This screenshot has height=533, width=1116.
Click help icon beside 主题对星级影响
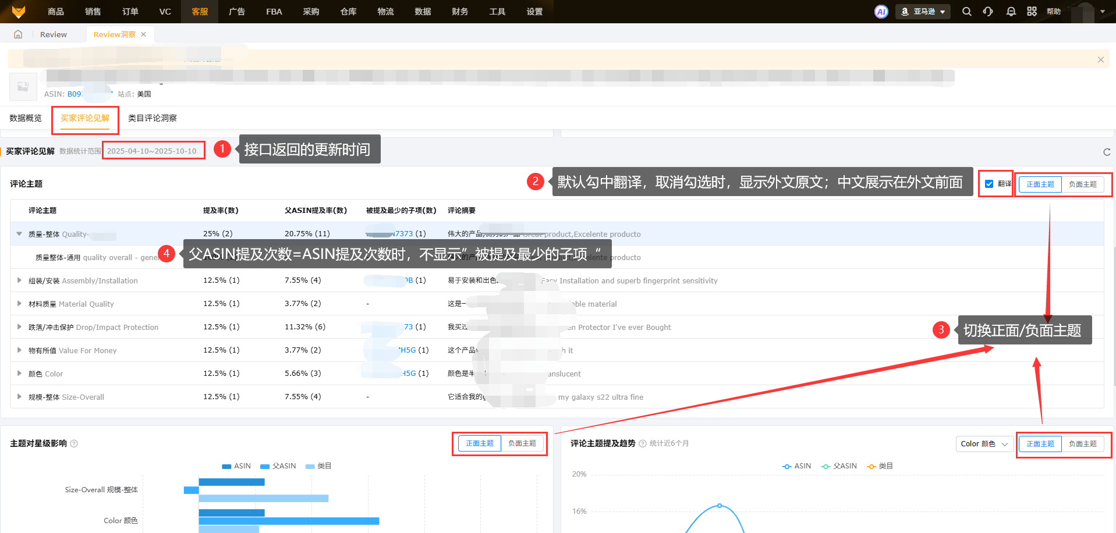tap(74, 443)
